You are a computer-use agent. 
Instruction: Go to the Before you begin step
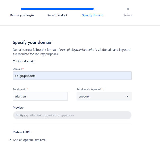tap(22, 15)
